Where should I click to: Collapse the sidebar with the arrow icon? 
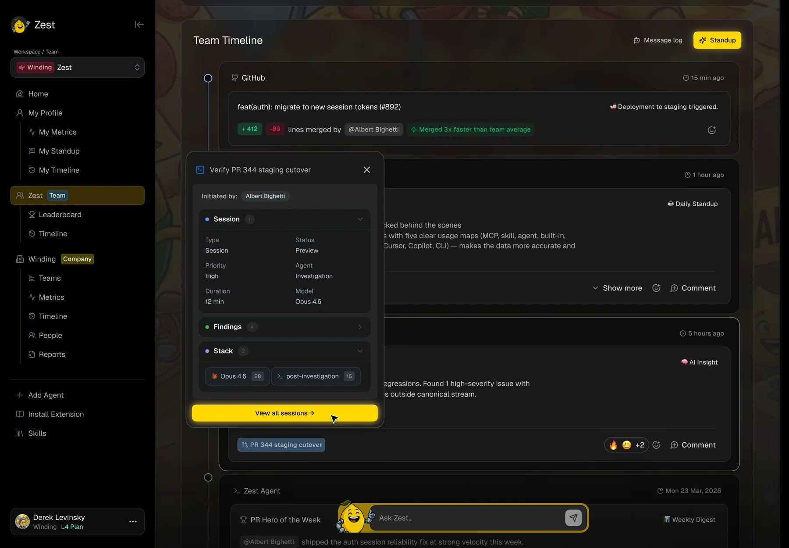139,25
